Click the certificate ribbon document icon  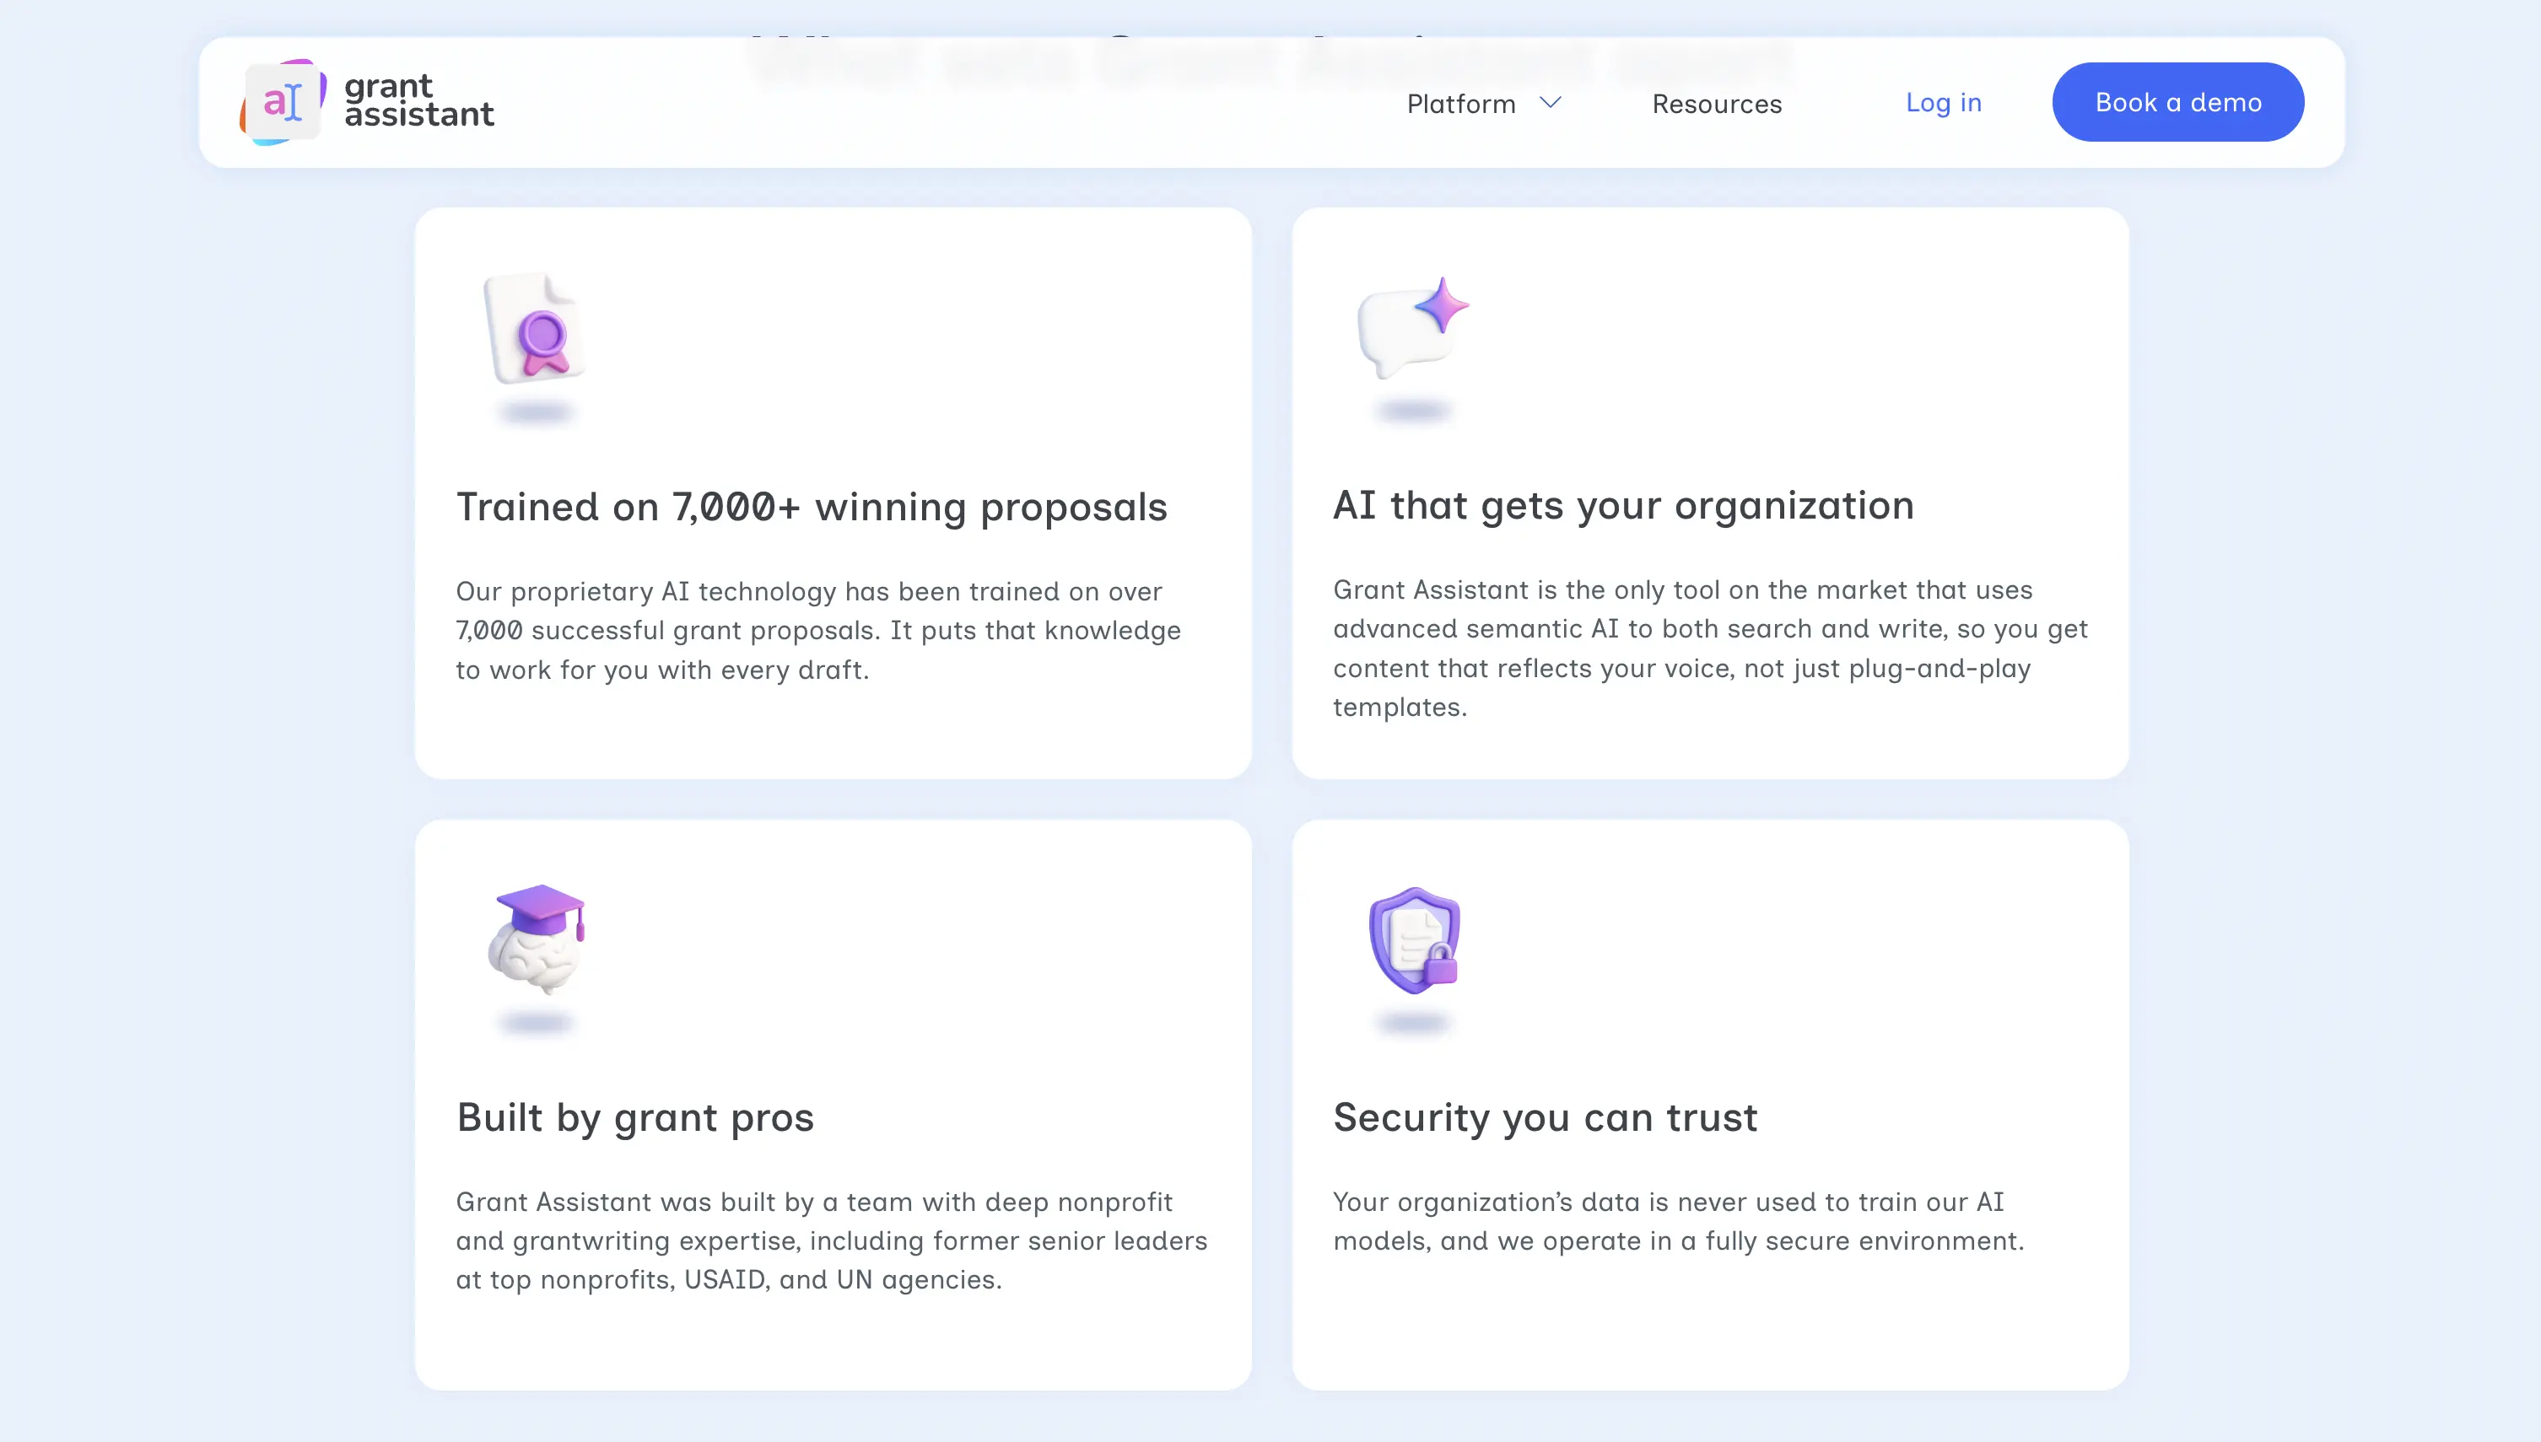[x=536, y=329]
